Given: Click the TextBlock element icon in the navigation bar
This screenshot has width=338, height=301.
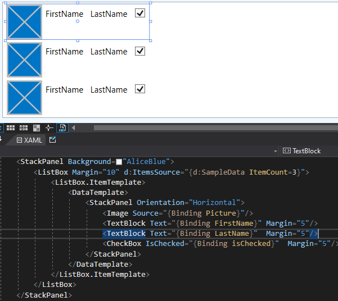Looking at the screenshot, I should 287,150.
